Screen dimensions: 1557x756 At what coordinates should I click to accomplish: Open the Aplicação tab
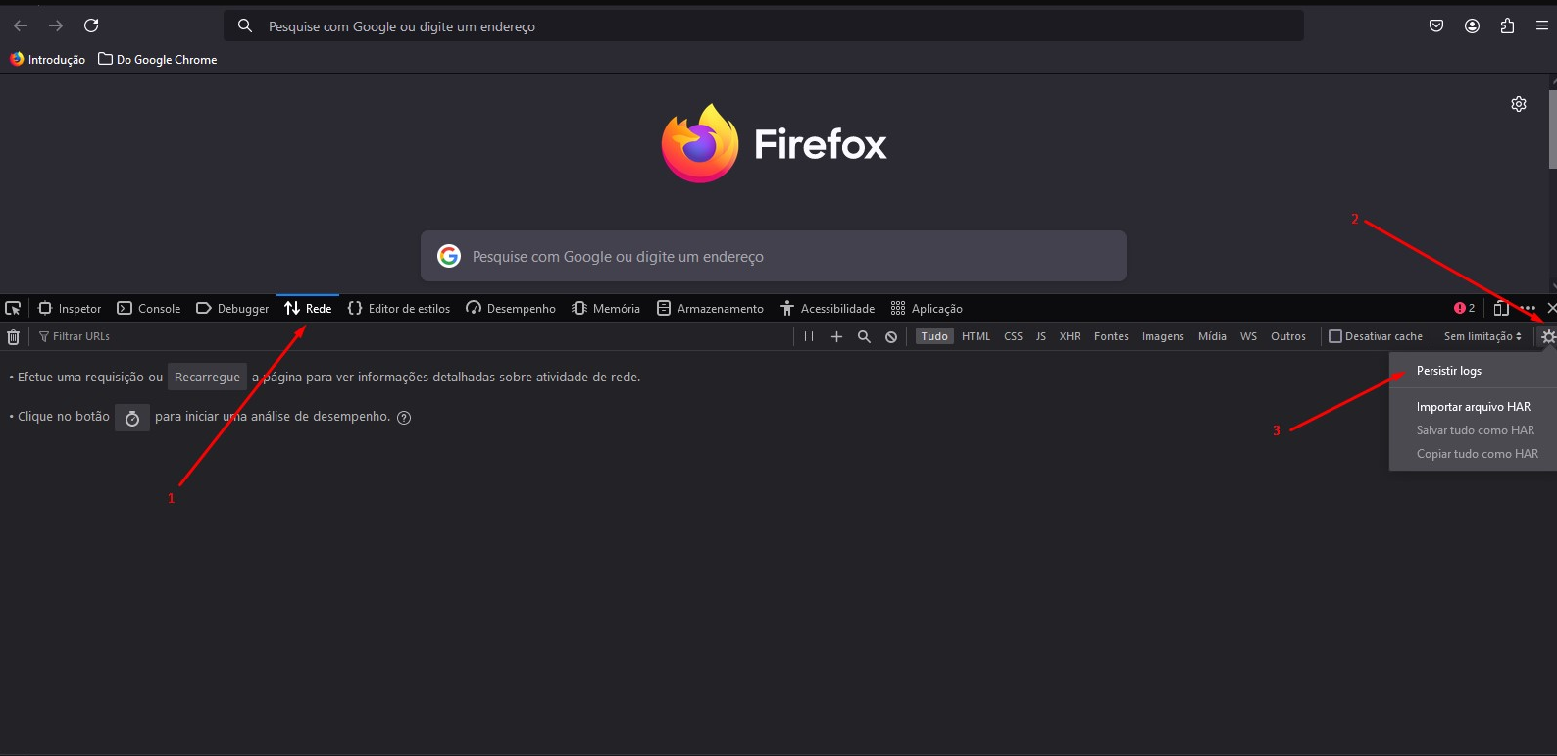tap(927, 308)
